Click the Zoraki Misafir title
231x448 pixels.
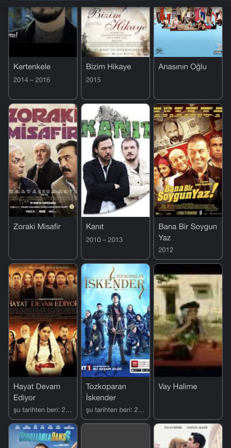click(x=37, y=226)
